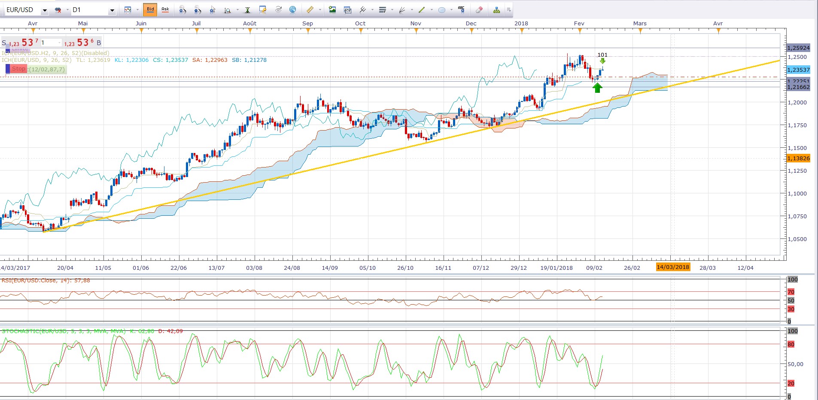The height and width of the screenshot is (400, 818).
Task: Expand the fan lines options arrow
Action: [x=412, y=10]
